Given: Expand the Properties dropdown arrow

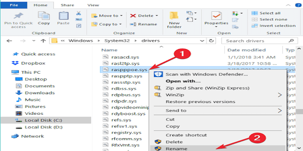Looking at the screenshot, I should [216, 27].
